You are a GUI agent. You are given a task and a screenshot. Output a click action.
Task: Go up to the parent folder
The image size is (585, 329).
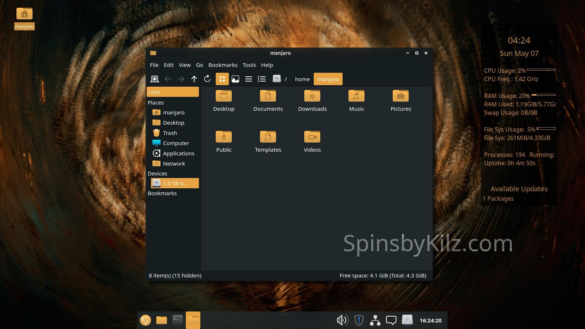click(x=194, y=79)
